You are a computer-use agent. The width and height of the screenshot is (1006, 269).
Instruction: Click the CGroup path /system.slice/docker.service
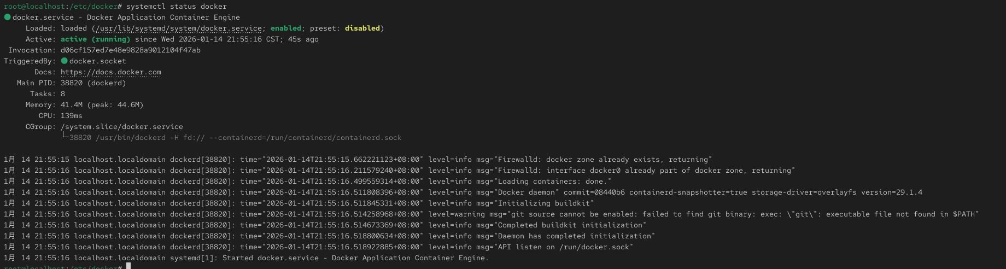pyautogui.click(x=122, y=127)
